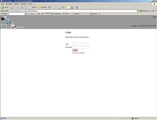The width and height of the screenshot is (157, 120).
Task: Click the Windows flag throbber icon
Action: pos(155,4)
